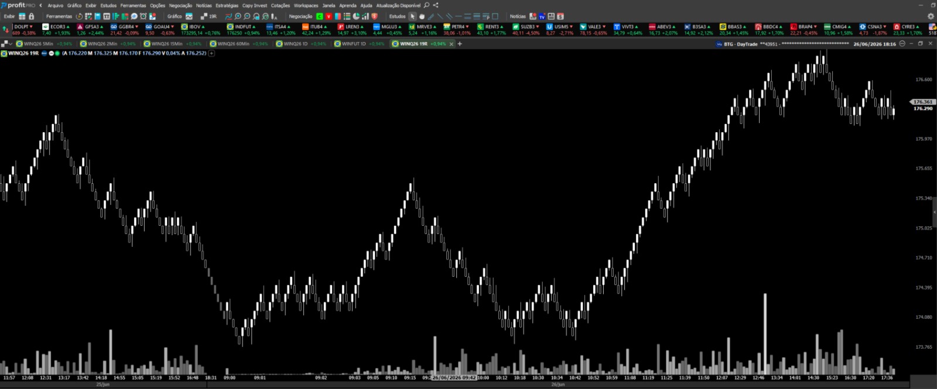Image resolution: width=937 pixels, height=389 pixels.
Task: Click the 26/06/2026 09:42 time marker
Action: pyautogui.click(x=454, y=378)
